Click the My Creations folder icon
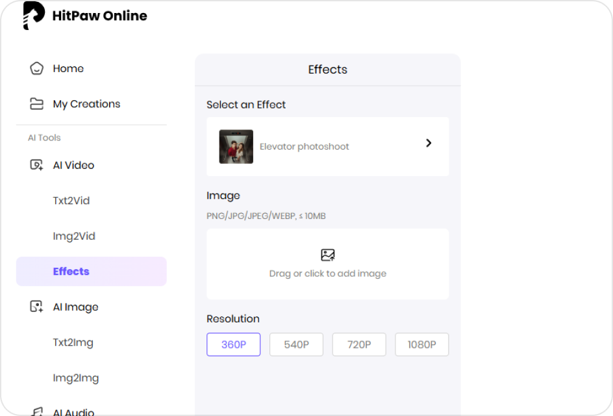This screenshot has width=613, height=416. 37,104
